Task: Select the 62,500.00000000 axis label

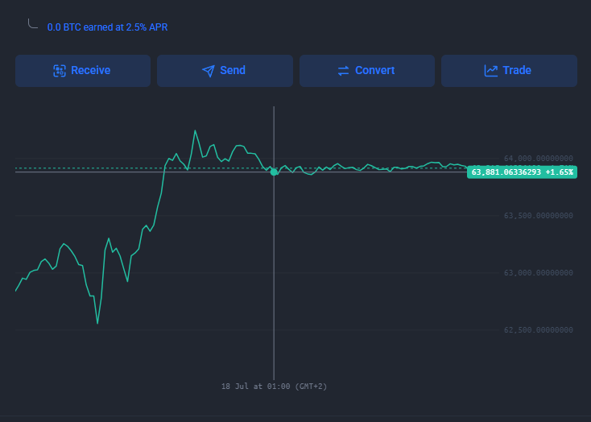Action: 538,330
